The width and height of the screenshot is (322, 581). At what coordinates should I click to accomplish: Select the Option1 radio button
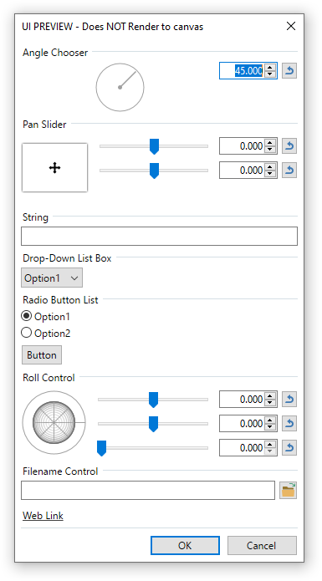(x=26, y=316)
